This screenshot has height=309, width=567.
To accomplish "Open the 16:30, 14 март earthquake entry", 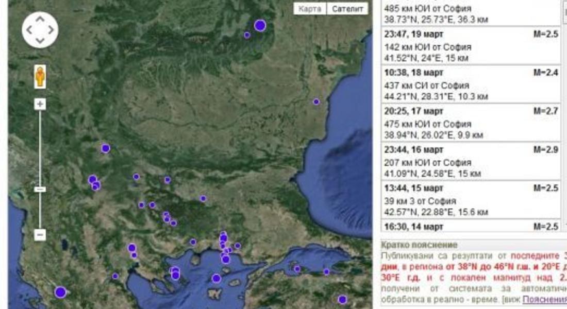I will [471, 226].
